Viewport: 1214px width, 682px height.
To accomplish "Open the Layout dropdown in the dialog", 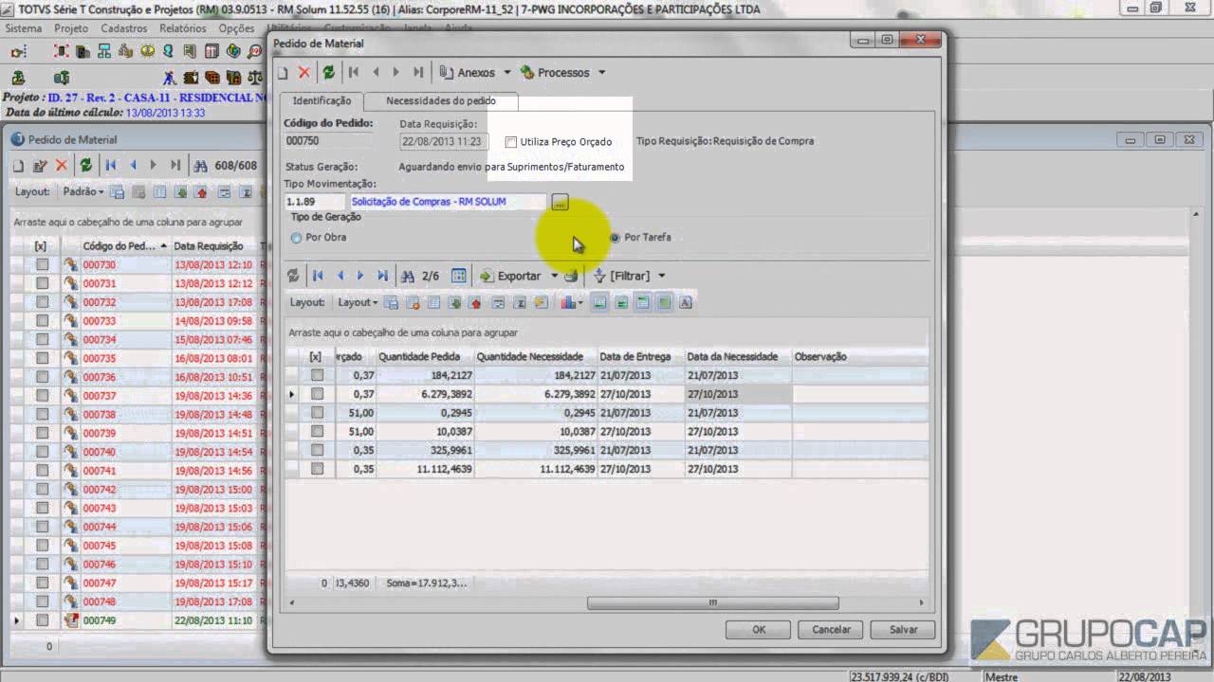I will 359,303.
